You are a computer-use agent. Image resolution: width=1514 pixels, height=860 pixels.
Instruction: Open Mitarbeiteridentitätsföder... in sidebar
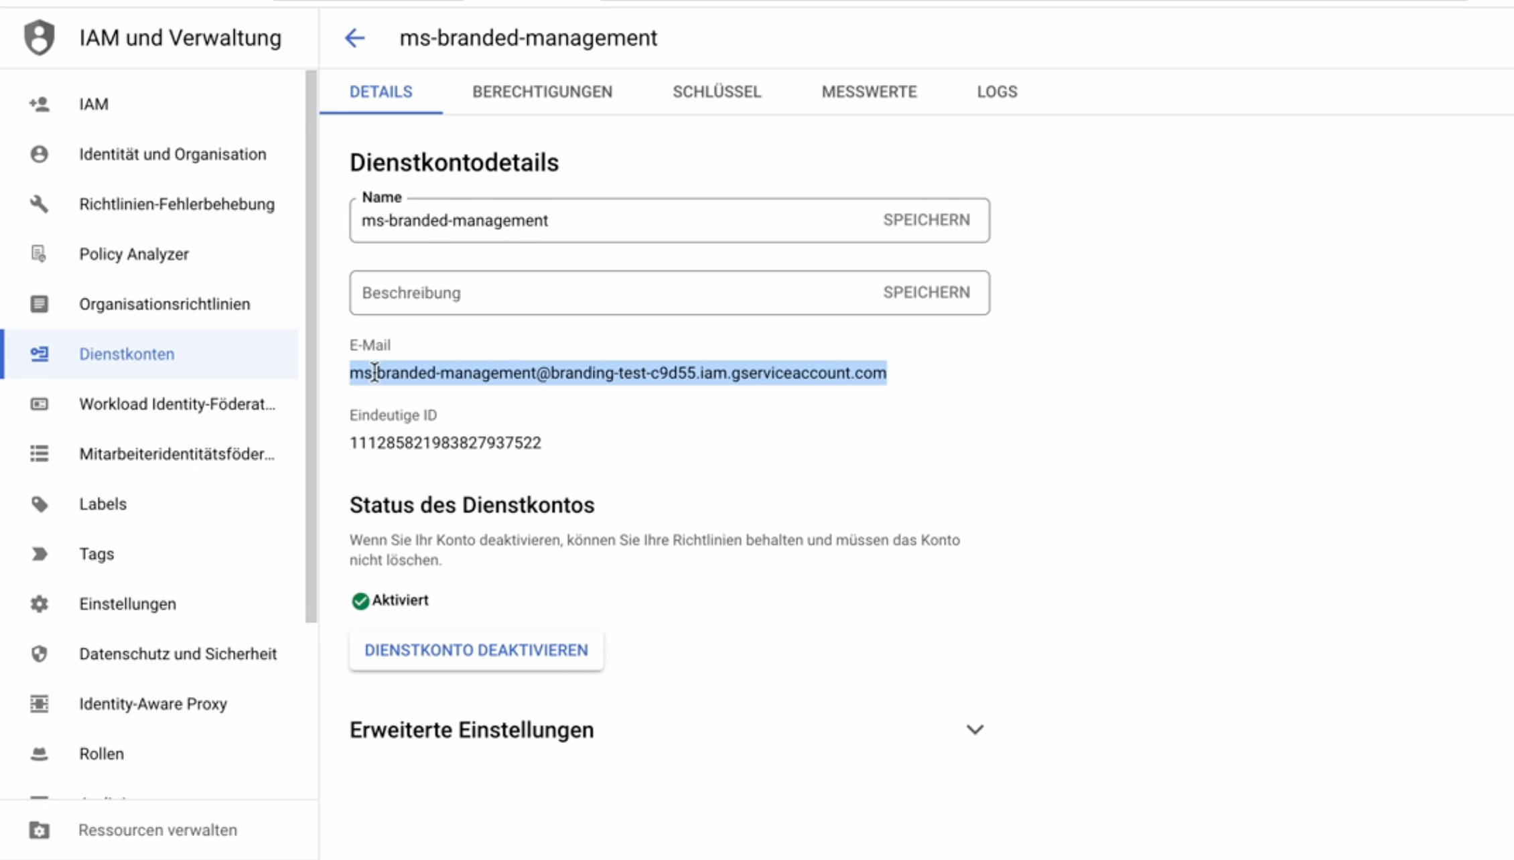point(150,453)
